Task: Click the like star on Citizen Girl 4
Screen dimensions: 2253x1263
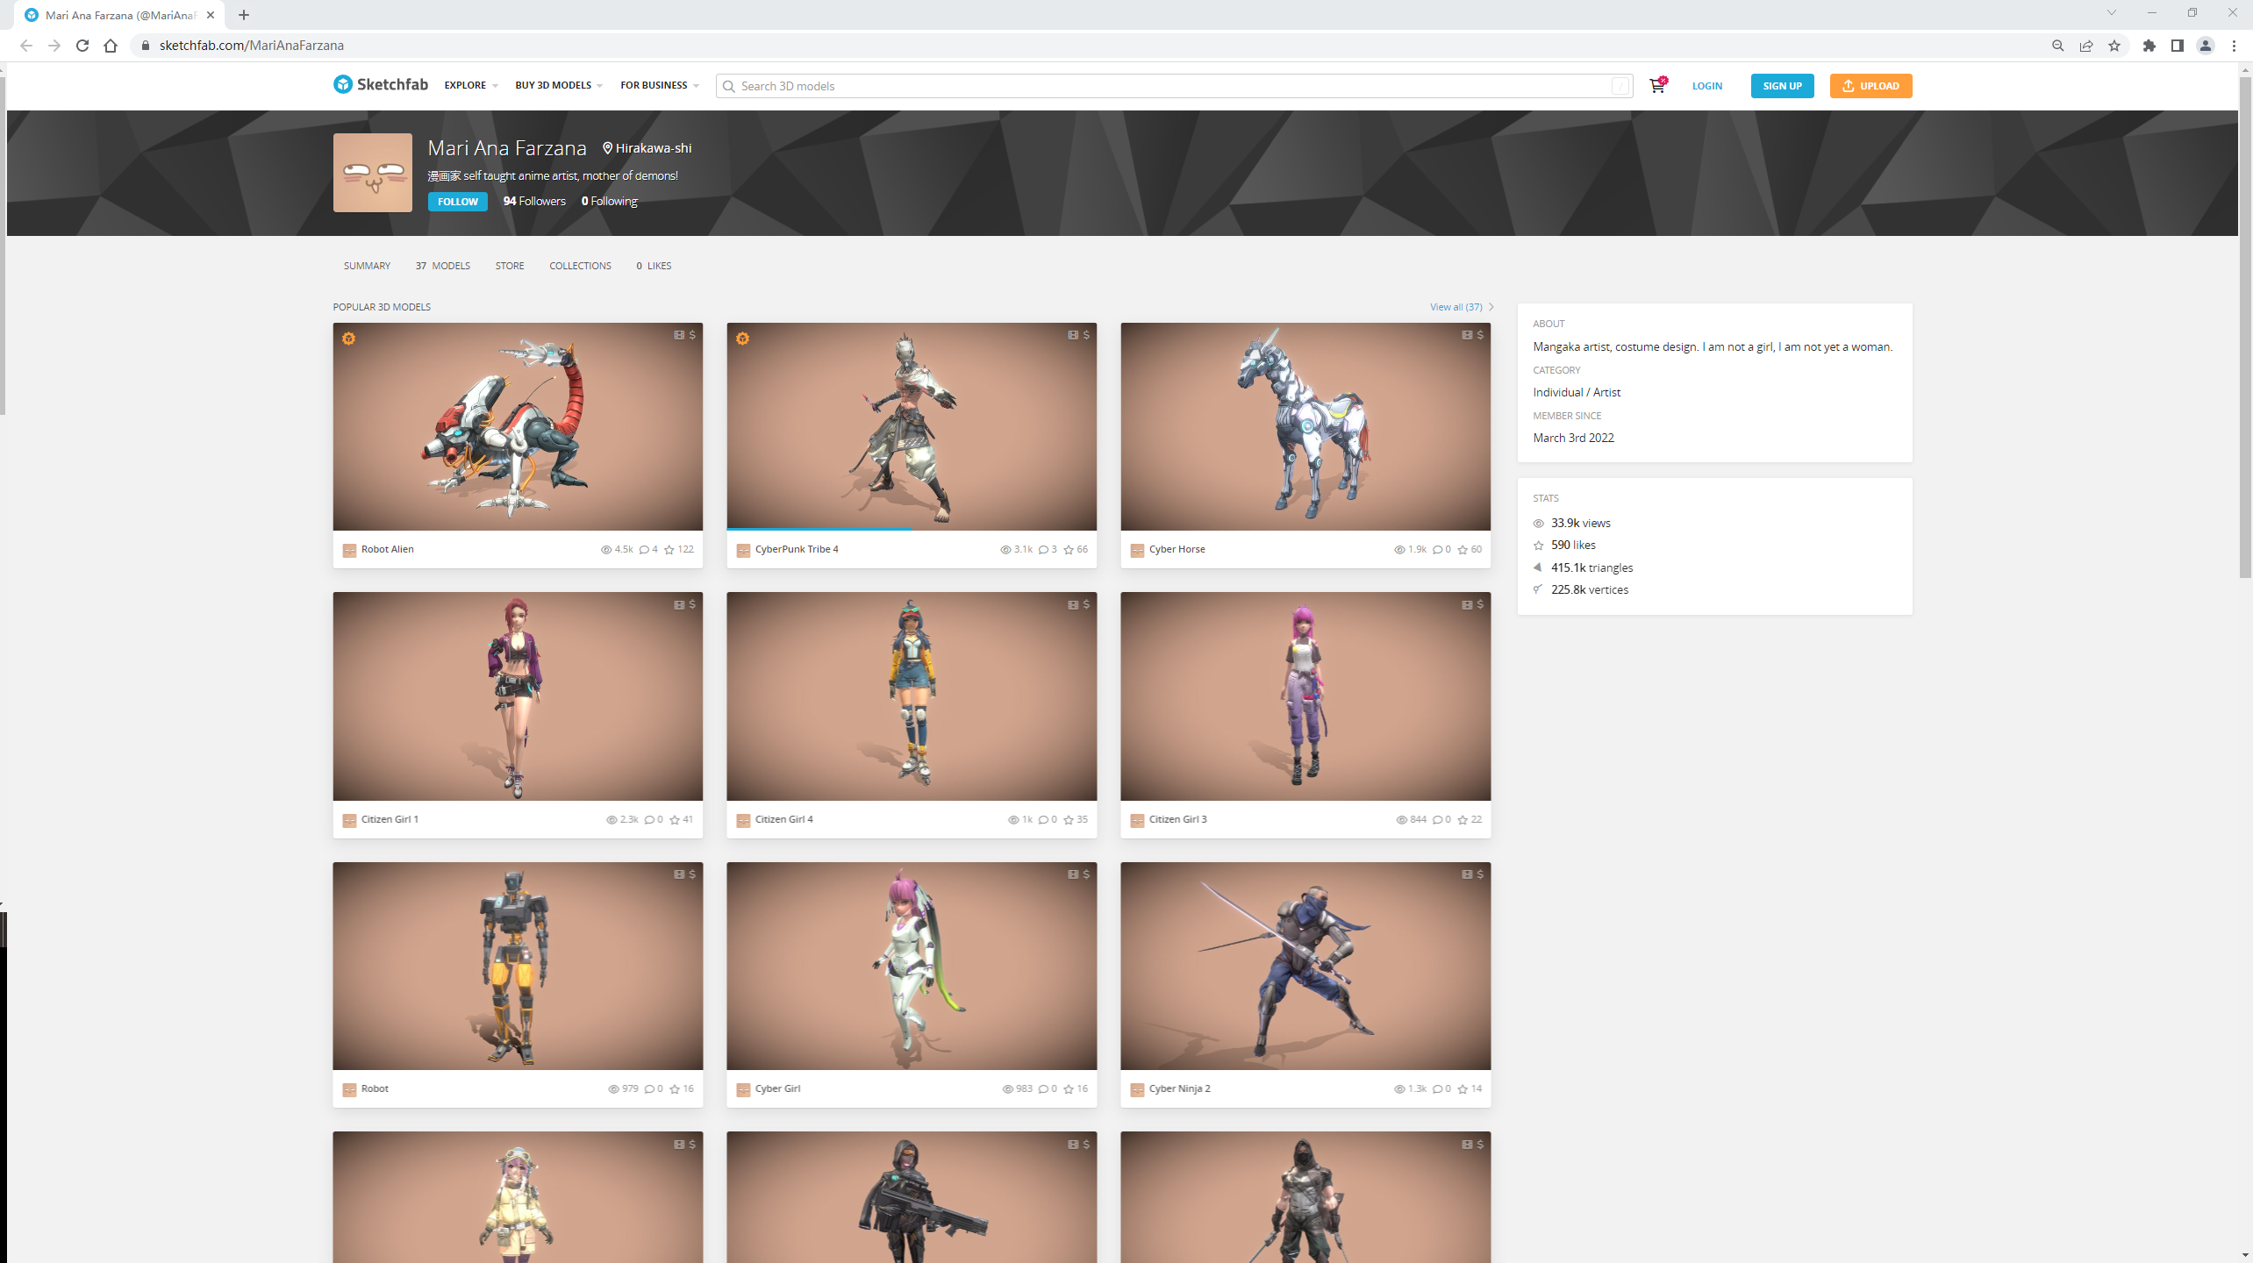Action: point(1069,820)
